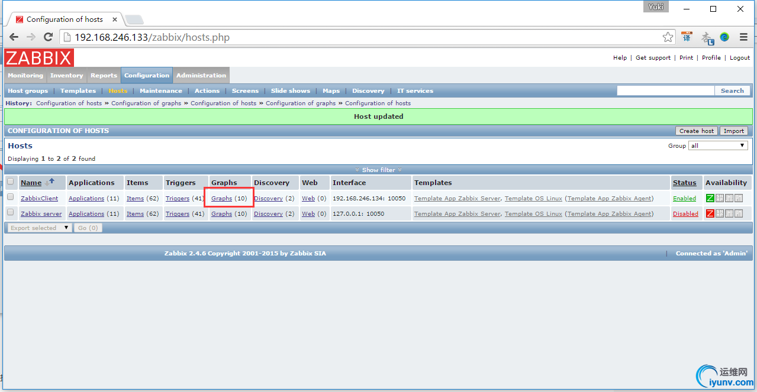Open the Actions submenu

[207, 91]
